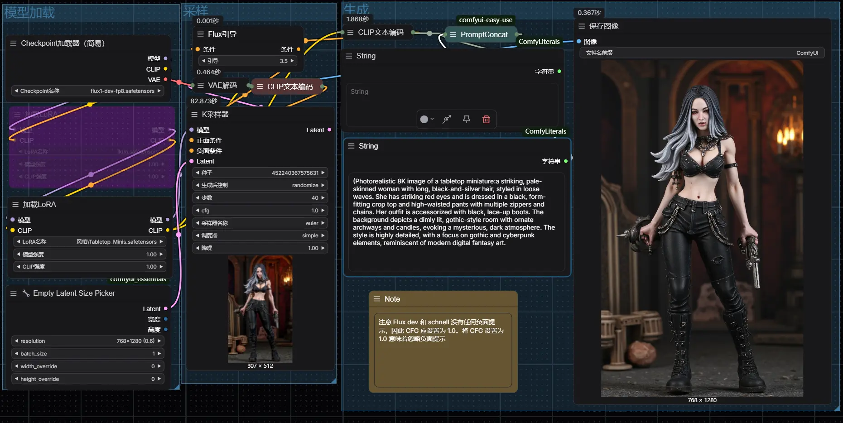Open the Checkpoint名称 flux1-dev-fp8 selector
The image size is (843, 423).
(87, 91)
